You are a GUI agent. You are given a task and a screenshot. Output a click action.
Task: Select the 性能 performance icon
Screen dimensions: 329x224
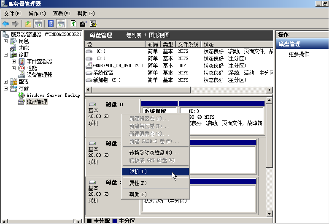[22, 68]
